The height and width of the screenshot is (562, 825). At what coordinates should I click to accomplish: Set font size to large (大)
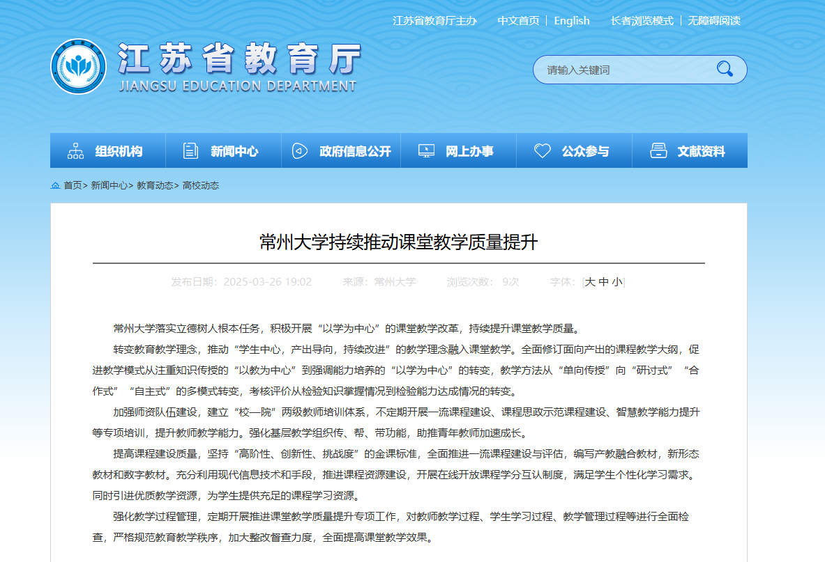coord(590,282)
